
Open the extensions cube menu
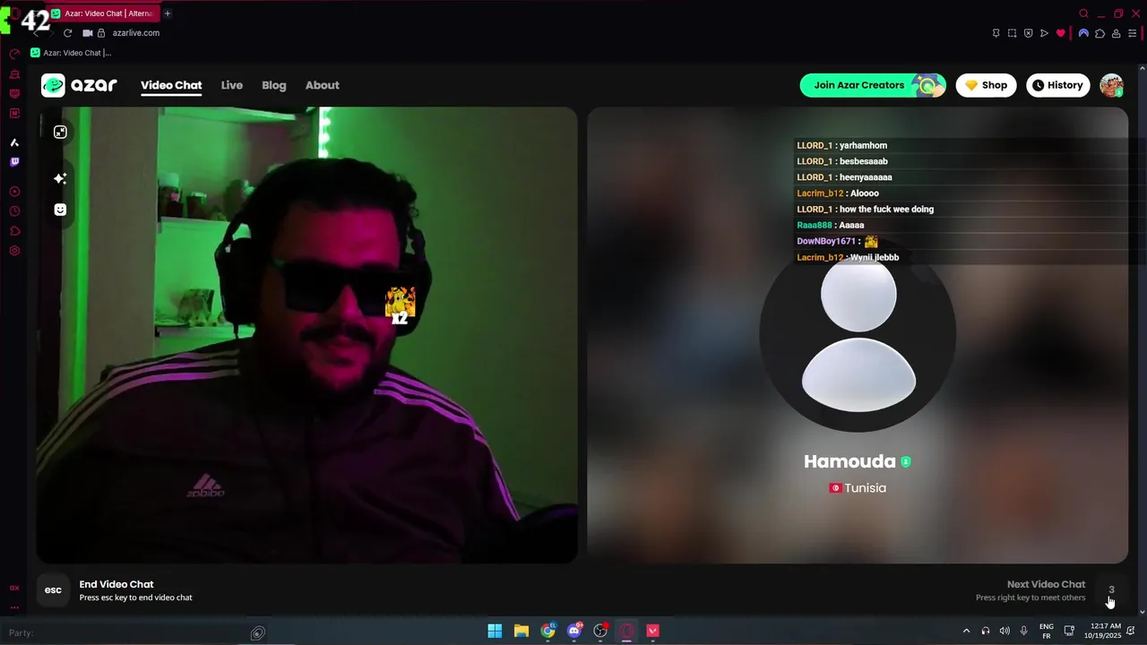coord(1100,33)
